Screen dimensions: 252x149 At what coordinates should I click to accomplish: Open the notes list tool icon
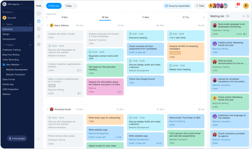39,29
